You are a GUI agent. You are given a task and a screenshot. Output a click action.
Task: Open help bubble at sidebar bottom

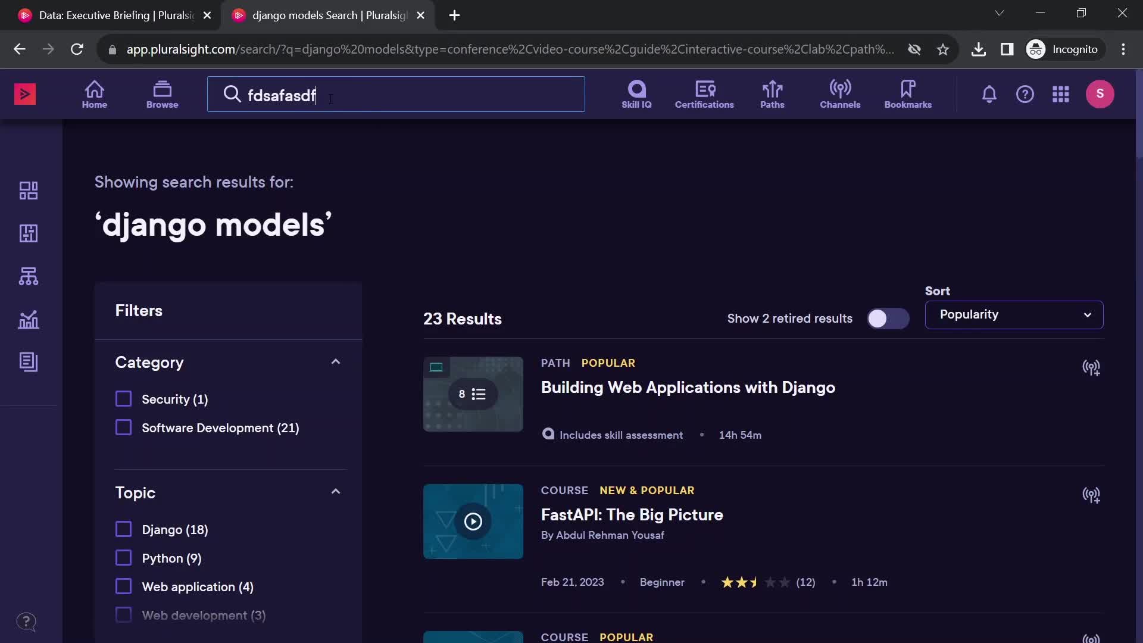[x=26, y=622]
